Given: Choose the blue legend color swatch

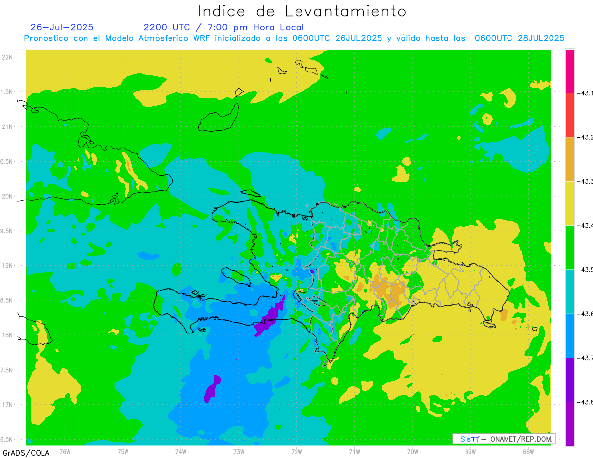Looking at the screenshot, I should click(570, 335).
